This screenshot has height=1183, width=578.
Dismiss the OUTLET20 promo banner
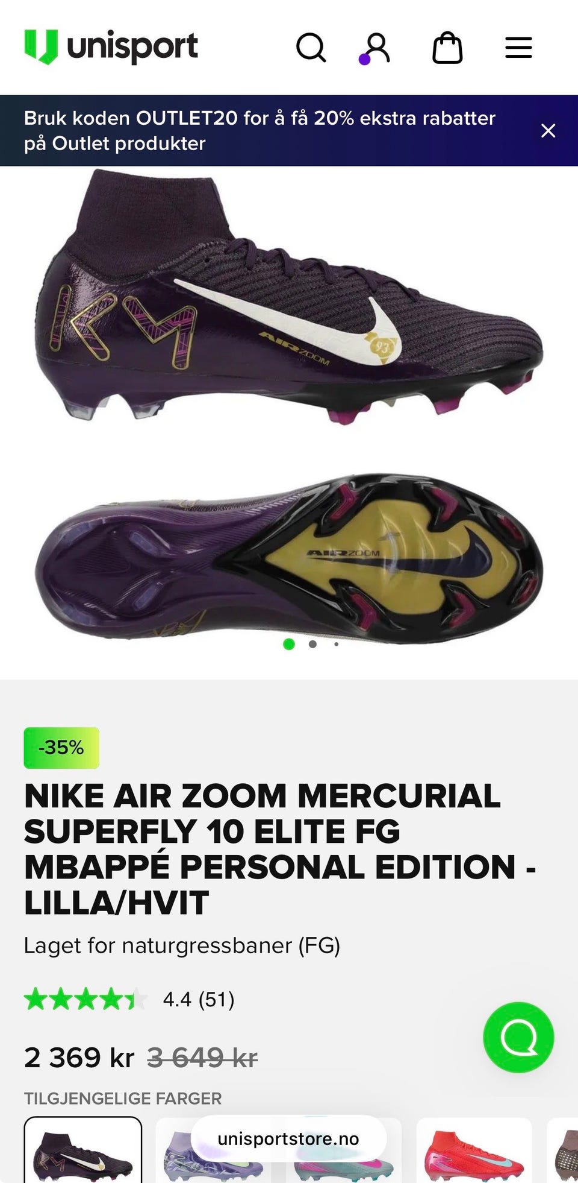(548, 130)
